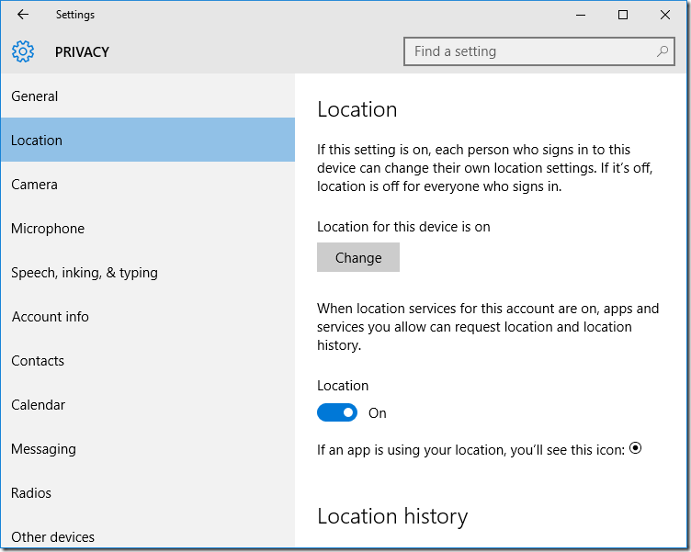Click the Privacy gear icon
The height and width of the screenshot is (552, 691).
23,51
